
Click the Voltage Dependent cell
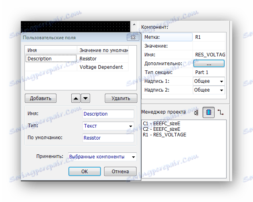click(103, 67)
